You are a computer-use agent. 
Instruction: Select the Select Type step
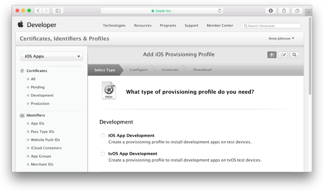coord(105,70)
